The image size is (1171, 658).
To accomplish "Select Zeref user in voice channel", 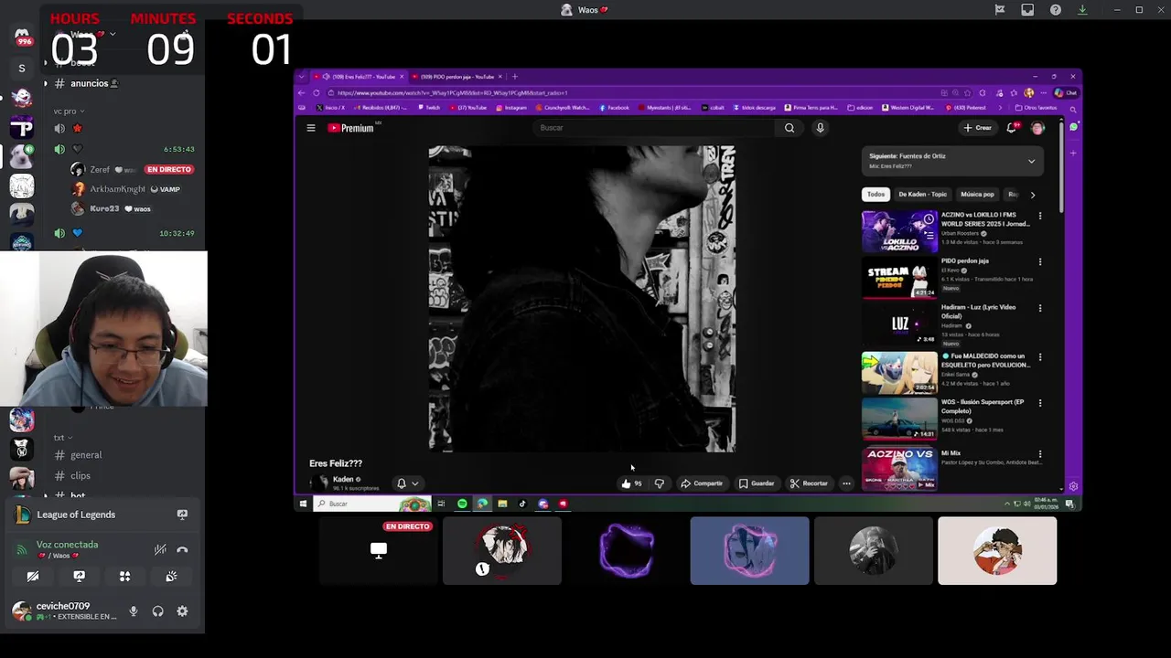I will [99, 170].
